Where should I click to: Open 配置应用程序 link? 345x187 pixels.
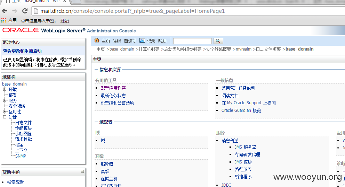113,88
